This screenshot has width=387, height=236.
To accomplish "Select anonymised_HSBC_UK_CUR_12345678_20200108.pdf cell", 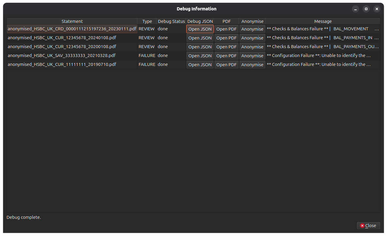I will point(72,47).
